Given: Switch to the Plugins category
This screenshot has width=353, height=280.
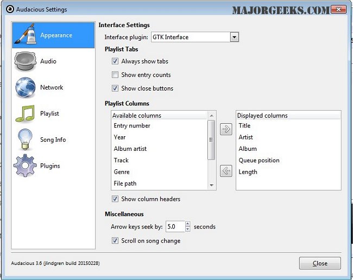Looking at the screenshot, I should [x=53, y=166].
